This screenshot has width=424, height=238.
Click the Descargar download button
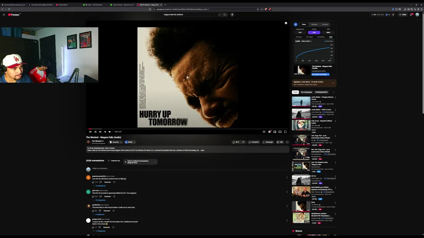[268, 142]
